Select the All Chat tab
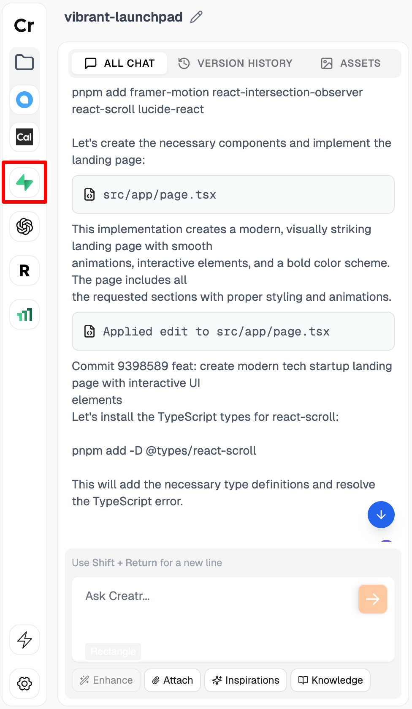 [x=119, y=63]
